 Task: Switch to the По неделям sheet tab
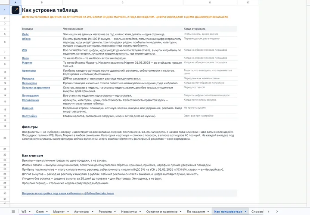point(196,212)
